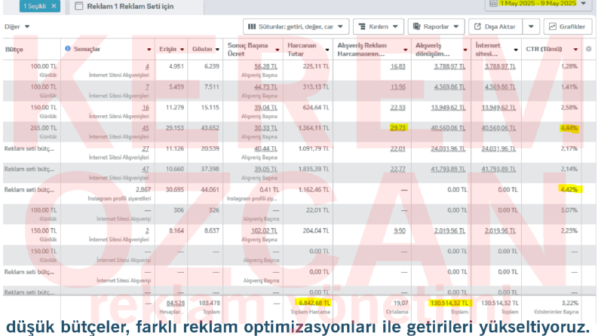598x336 pixels.
Task: Click website value 40.560,06 TL in İnternet sitesi column
Action: click(x=499, y=128)
